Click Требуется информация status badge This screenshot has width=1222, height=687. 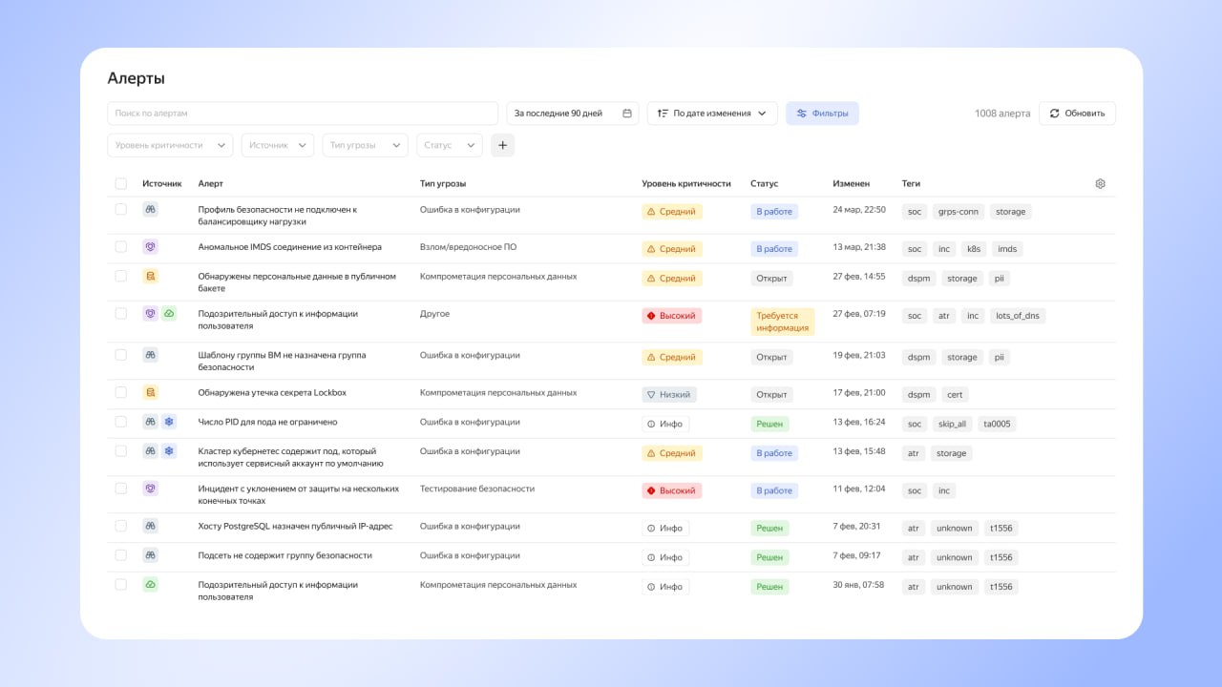(783, 322)
